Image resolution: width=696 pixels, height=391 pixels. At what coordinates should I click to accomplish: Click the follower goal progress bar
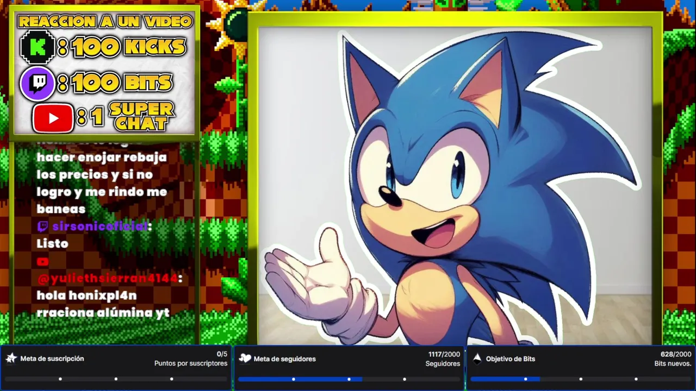click(x=349, y=379)
